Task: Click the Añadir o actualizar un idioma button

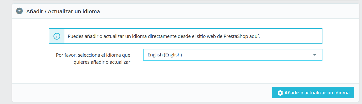Action: (x=313, y=93)
